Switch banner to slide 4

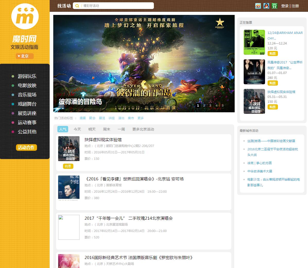tap(216, 105)
